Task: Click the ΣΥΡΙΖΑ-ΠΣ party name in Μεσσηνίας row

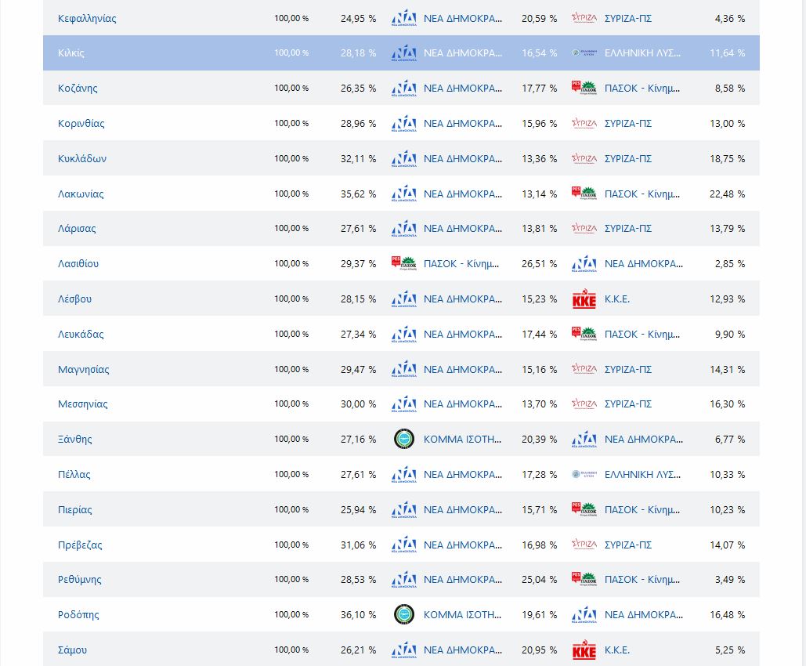Action: [x=627, y=404]
